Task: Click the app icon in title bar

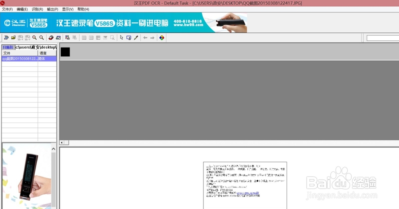Action: (x=2, y=3)
